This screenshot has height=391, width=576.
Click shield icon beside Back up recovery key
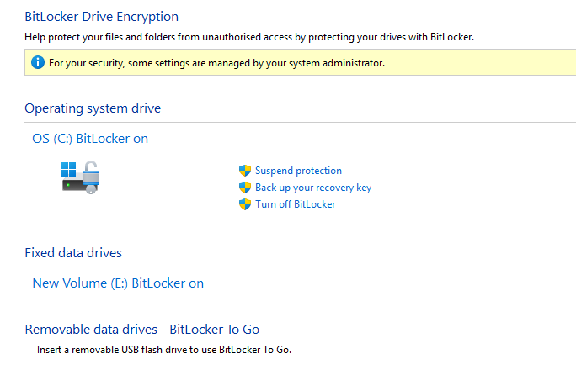(x=245, y=188)
